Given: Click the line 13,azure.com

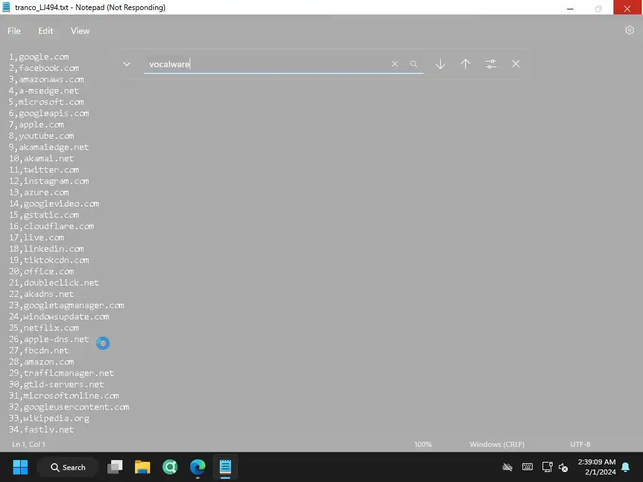Looking at the screenshot, I should 39,192.
